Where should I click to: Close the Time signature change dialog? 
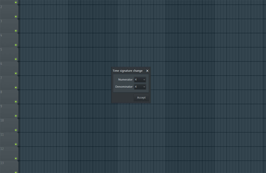click(x=147, y=71)
